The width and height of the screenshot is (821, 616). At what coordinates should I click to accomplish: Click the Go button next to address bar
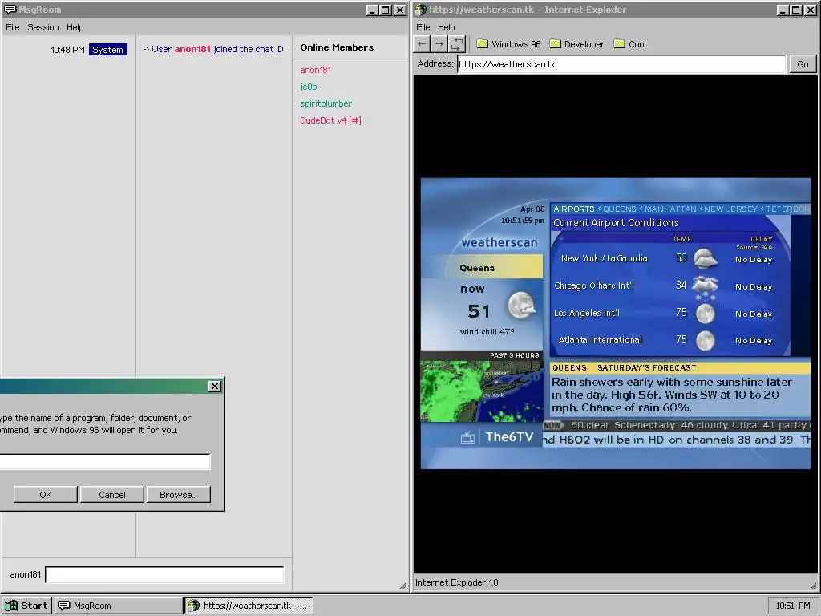pos(803,64)
